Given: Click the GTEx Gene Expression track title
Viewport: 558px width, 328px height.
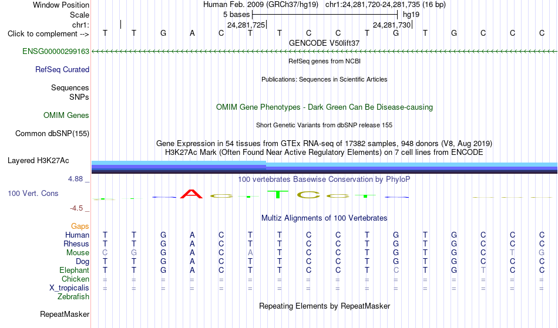Looking at the screenshot, I should pyautogui.click(x=324, y=144).
